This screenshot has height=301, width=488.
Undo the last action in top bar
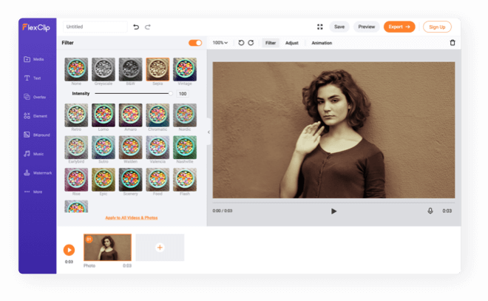coord(136,27)
